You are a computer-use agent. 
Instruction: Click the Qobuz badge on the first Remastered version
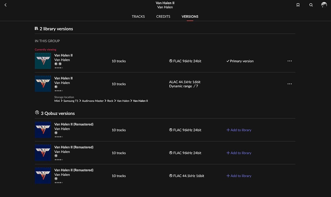[55, 133]
